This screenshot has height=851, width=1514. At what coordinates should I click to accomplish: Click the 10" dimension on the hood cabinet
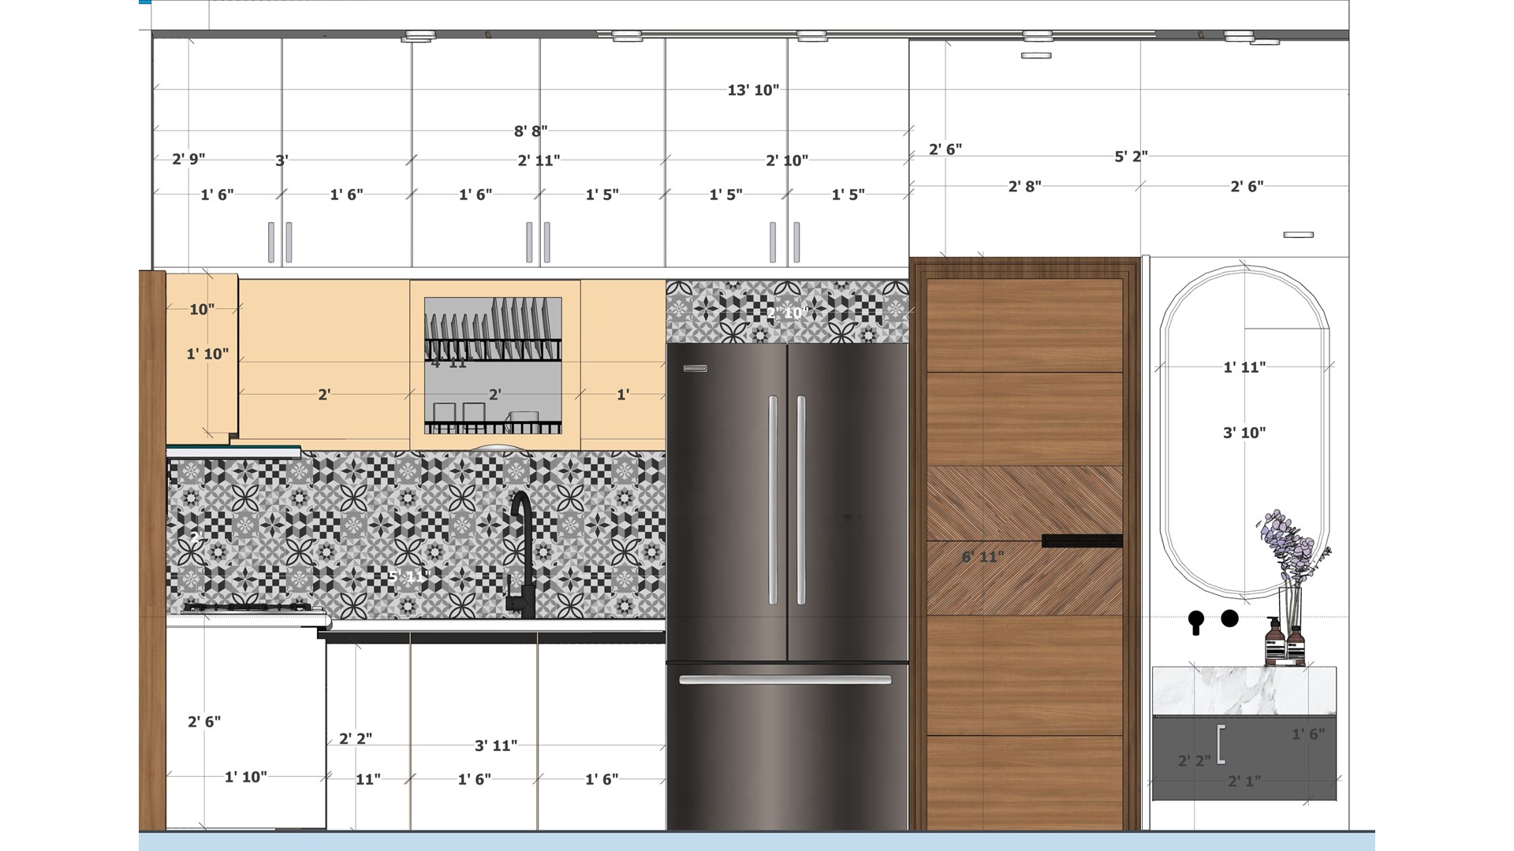(202, 310)
